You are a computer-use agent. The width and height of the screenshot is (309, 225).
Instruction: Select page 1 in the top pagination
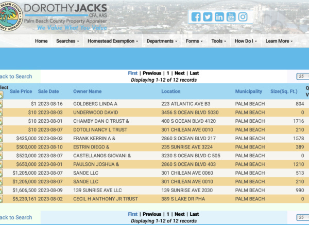(168, 73)
